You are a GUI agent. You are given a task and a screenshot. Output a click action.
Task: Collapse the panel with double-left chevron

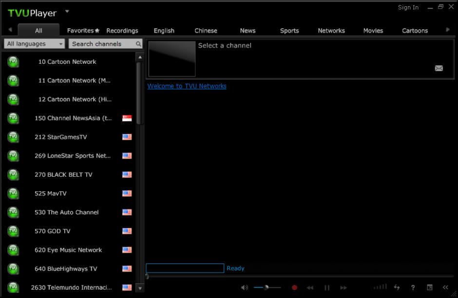coord(445,287)
